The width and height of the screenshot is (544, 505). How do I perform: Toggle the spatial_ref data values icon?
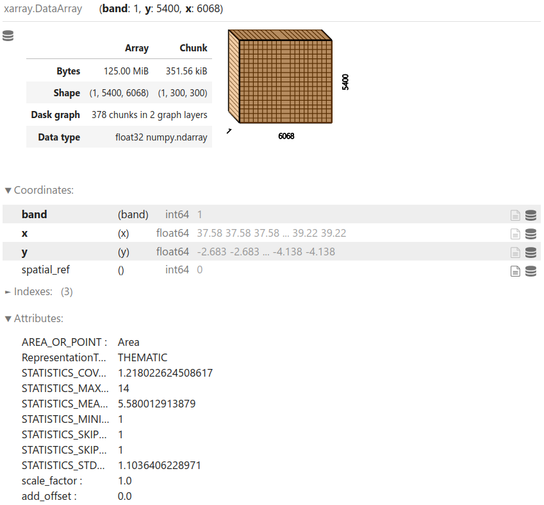tap(531, 271)
